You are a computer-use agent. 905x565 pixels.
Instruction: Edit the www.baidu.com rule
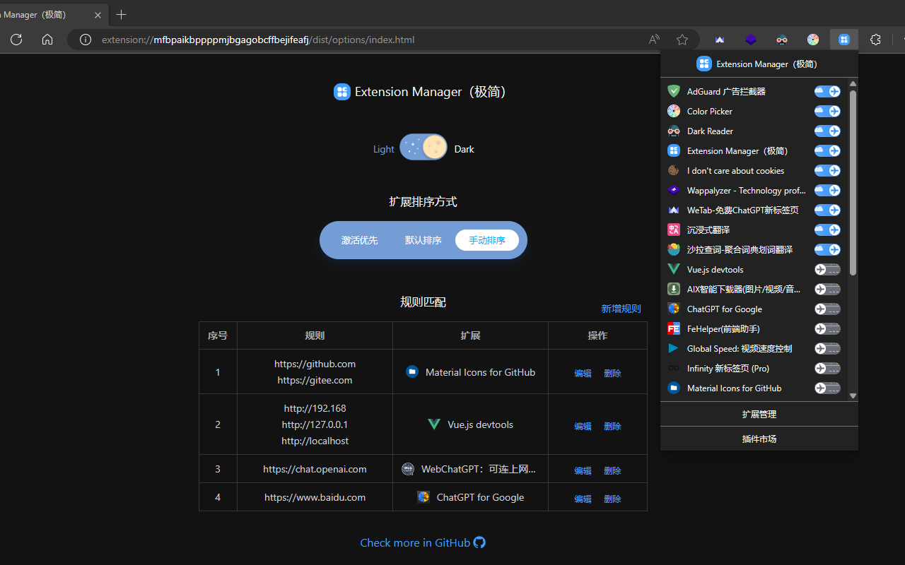click(x=583, y=499)
